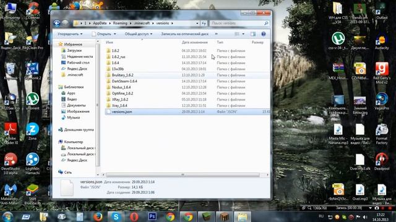Screen dimensions: 396x222
Task: Sort by Дата изменения column header
Action: pos(194,43)
